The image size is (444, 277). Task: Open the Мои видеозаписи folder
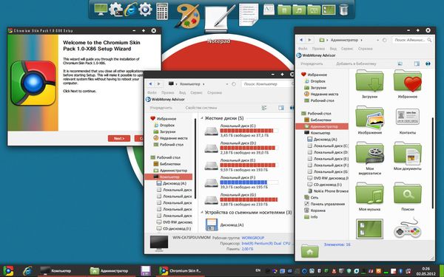[x=369, y=158]
